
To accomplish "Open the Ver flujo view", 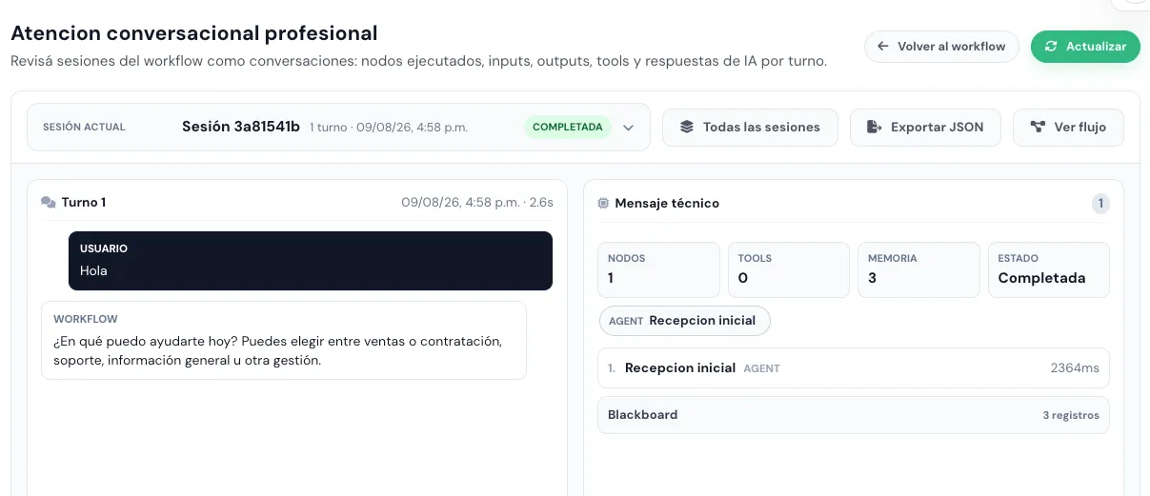I will click(1068, 127).
